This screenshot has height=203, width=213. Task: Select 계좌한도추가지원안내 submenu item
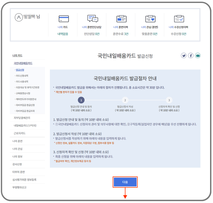26,99
